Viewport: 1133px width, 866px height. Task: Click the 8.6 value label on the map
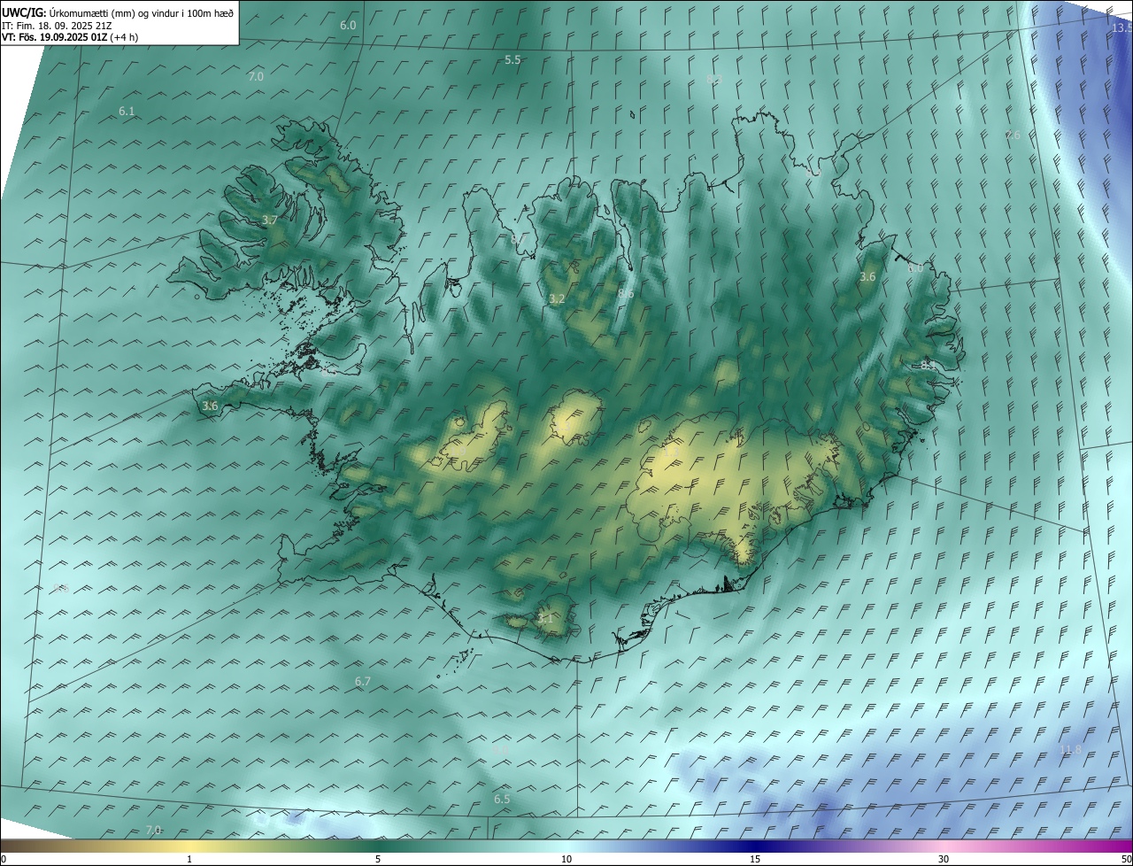tap(626, 293)
